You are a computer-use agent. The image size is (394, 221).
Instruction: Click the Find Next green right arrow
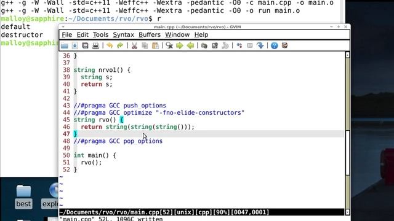179,45
